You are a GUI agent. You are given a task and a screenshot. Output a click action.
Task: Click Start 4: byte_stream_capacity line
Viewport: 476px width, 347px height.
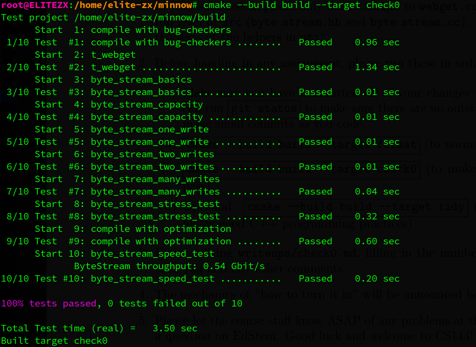pyautogui.click(x=119, y=105)
